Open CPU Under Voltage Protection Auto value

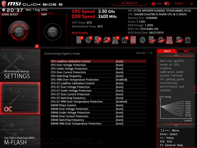tap(120, 69)
